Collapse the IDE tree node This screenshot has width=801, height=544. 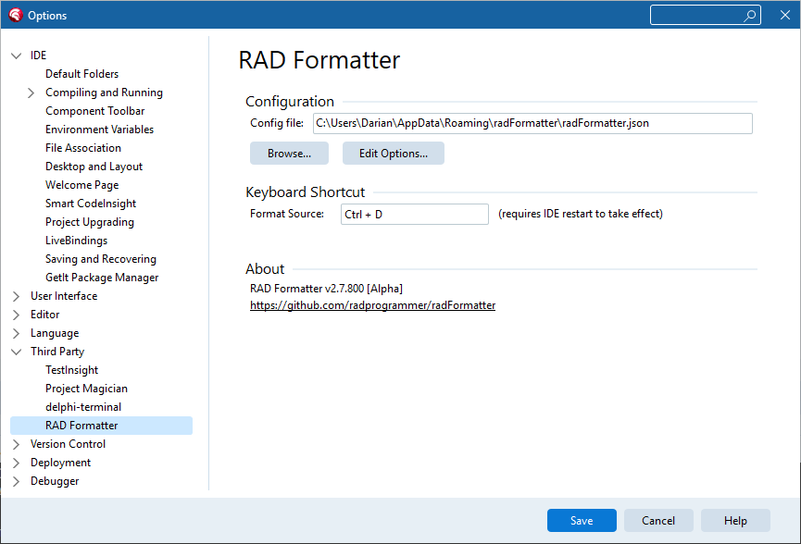17,56
